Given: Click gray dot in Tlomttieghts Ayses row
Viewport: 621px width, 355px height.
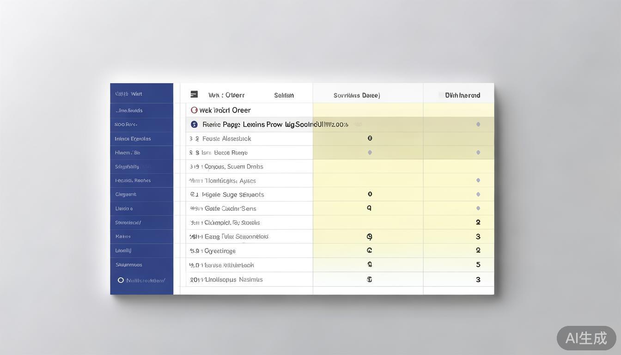Looking at the screenshot, I should tap(478, 180).
